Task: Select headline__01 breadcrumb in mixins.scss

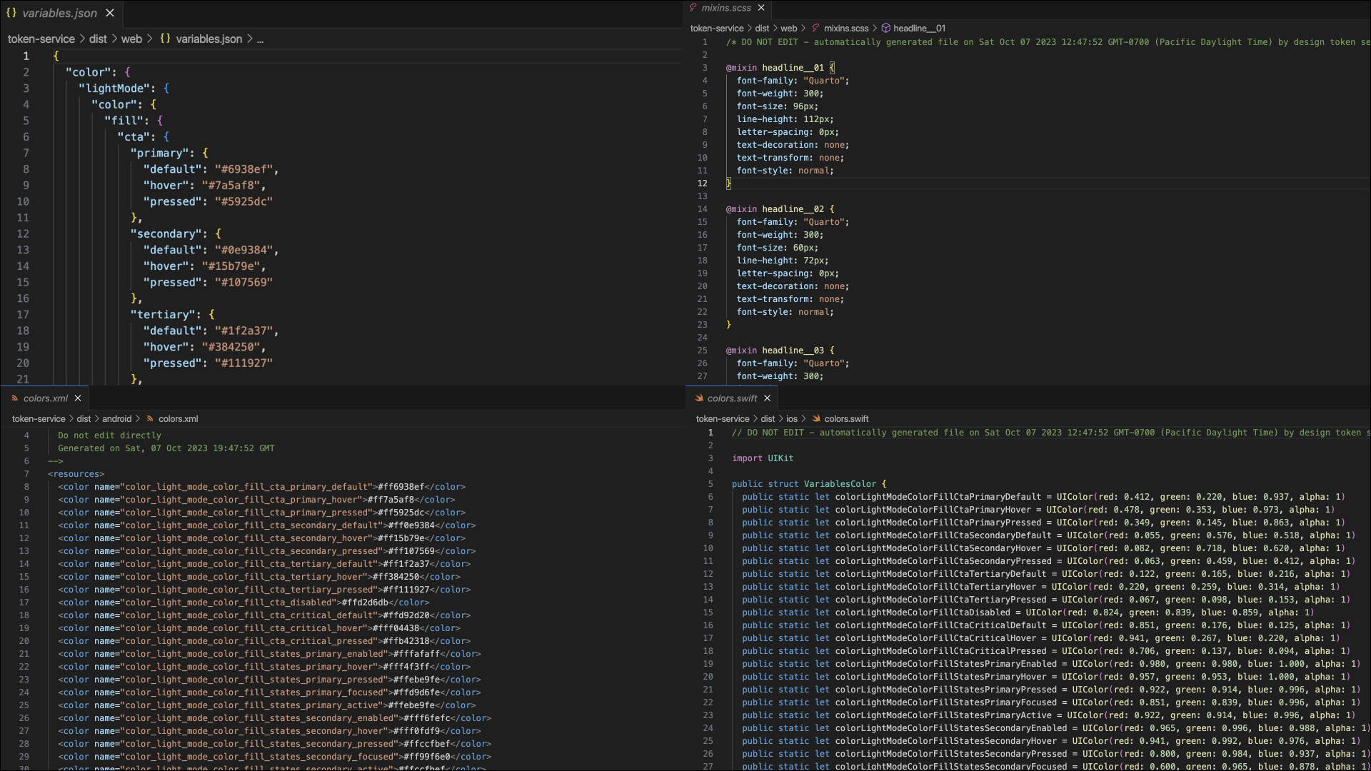Action: (919, 29)
